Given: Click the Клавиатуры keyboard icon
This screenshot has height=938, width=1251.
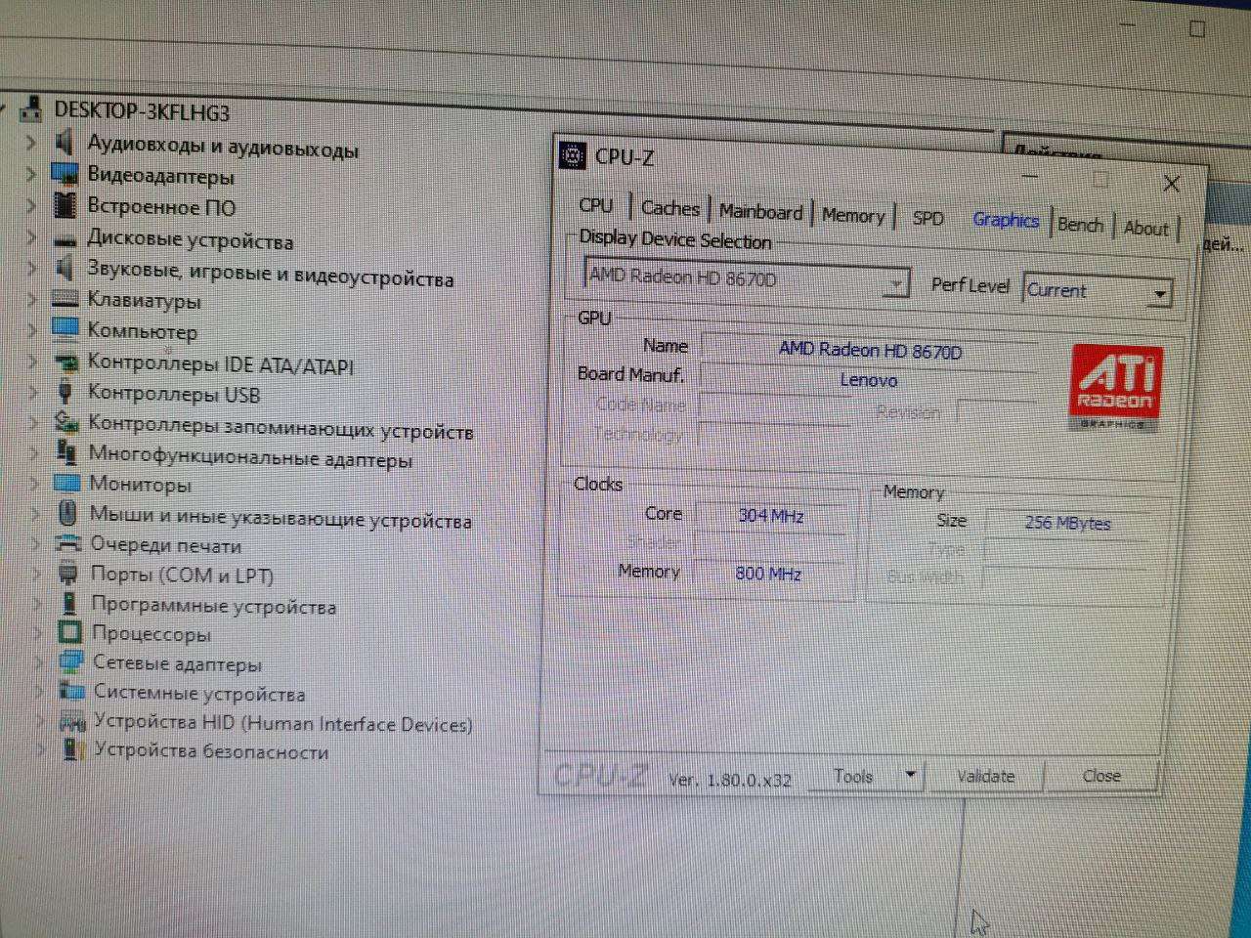Looking at the screenshot, I should coord(65,299).
